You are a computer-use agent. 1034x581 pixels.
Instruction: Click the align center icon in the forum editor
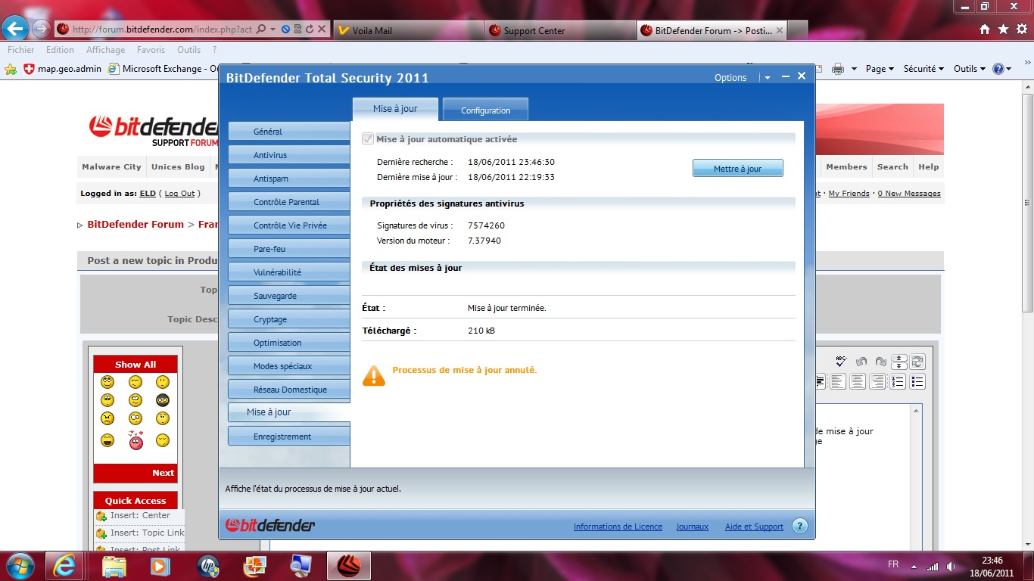(x=858, y=382)
